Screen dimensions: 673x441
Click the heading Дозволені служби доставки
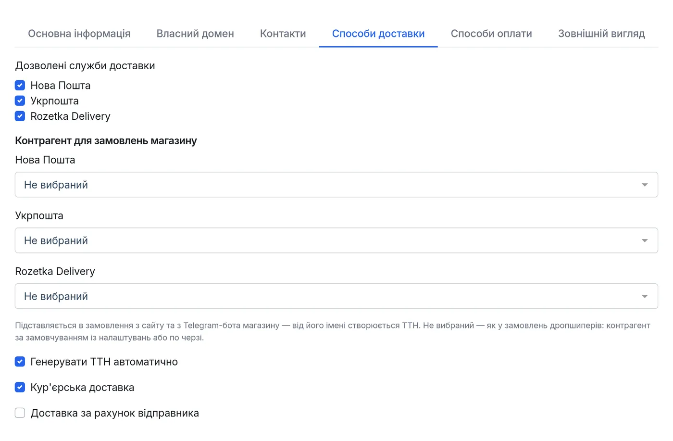click(x=85, y=66)
